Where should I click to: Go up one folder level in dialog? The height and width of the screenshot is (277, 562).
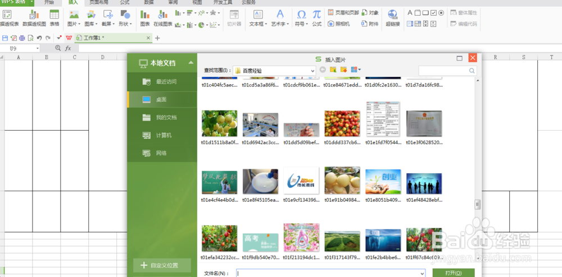(333, 70)
